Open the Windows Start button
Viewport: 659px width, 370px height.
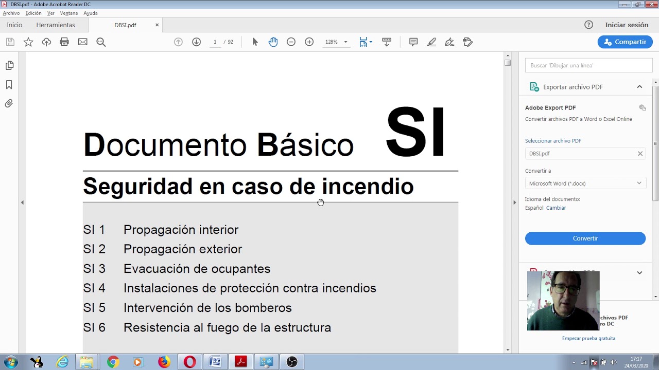coord(10,362)
